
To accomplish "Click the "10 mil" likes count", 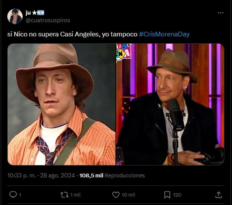I will [128, 195].
